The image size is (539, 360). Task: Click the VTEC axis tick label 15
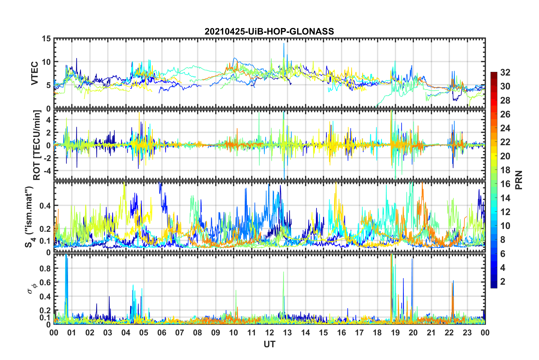(46, 38)
